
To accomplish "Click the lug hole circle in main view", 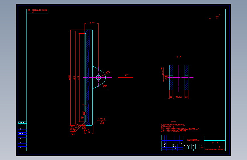I will tap(99, 78).
